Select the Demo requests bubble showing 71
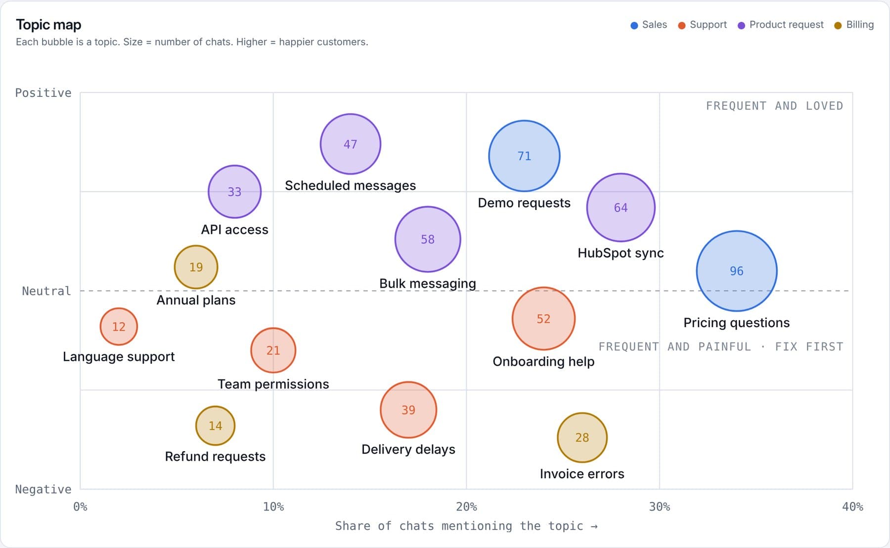890x548 pixels. pos(524,156)
